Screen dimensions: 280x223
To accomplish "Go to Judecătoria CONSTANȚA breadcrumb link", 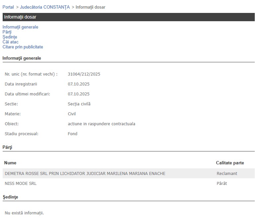I will (x=45, y=7).
